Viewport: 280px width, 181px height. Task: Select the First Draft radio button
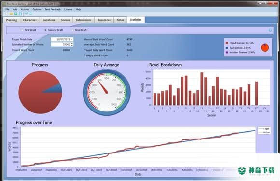(x=22, y=30)
